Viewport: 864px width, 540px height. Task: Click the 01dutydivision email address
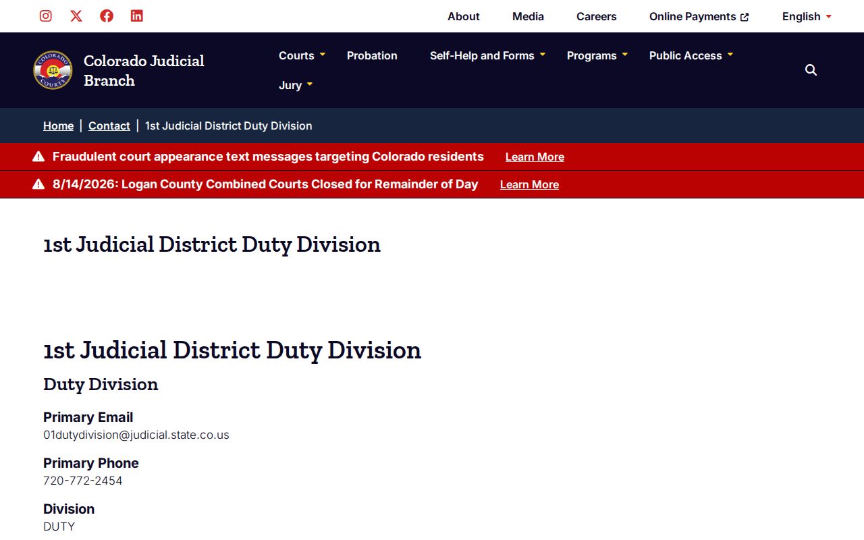(136, 435)
